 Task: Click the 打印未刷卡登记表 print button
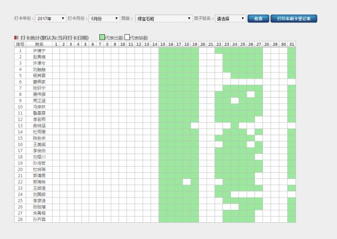point(294,19)
